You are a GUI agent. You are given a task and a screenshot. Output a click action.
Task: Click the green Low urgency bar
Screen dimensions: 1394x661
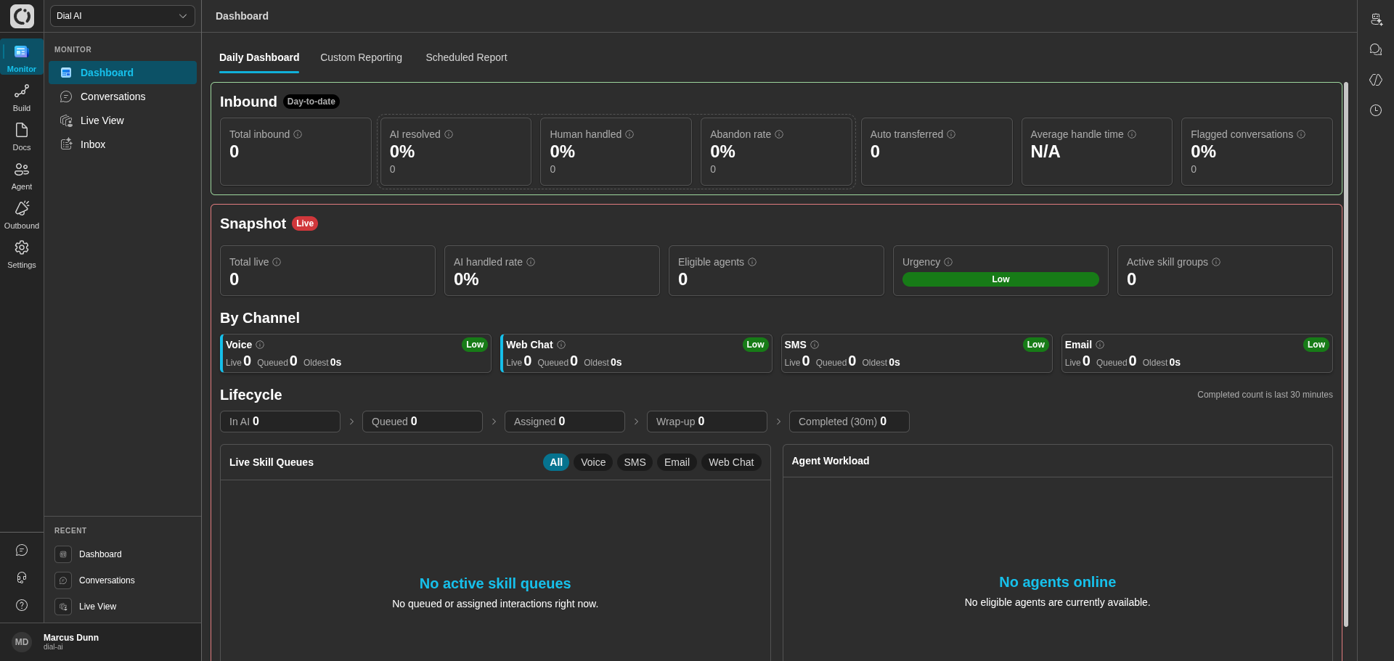[1000, 279]
